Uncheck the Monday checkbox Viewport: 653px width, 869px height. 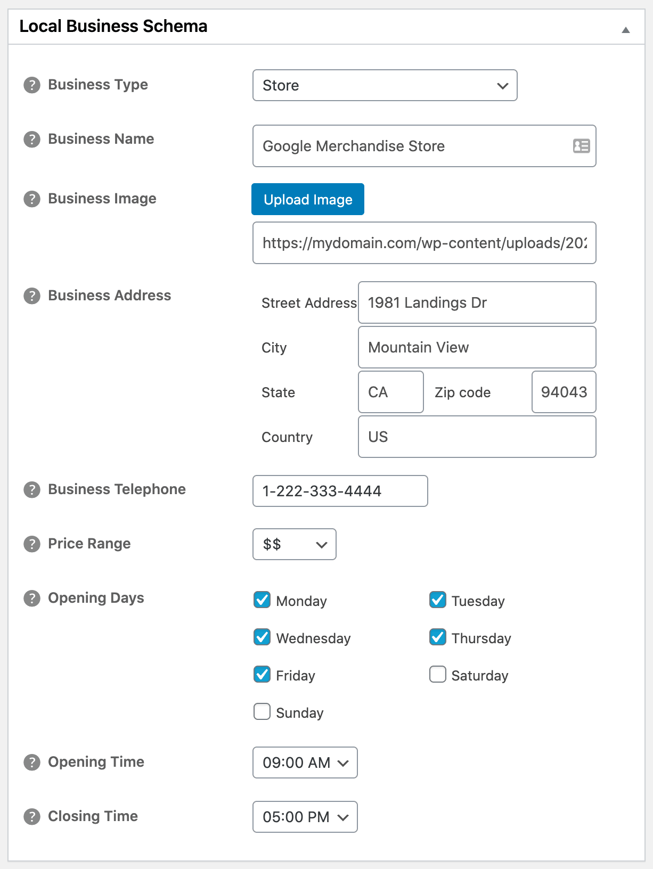[x=262, y=600]
